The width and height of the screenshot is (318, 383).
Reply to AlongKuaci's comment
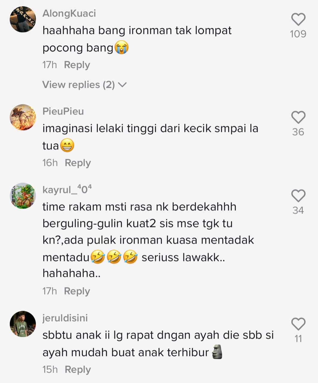[x=77, y=65]
